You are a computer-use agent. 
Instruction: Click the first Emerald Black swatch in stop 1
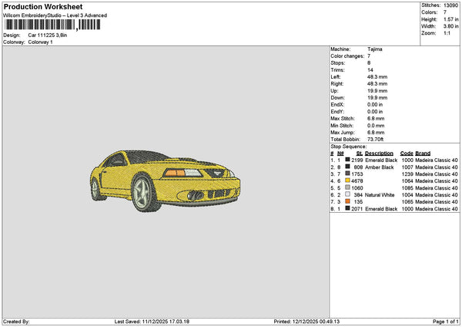(348, 160)
